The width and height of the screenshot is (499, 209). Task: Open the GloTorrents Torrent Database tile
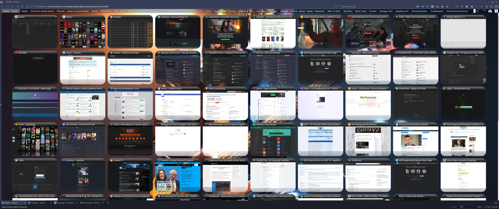coord(368,103)
